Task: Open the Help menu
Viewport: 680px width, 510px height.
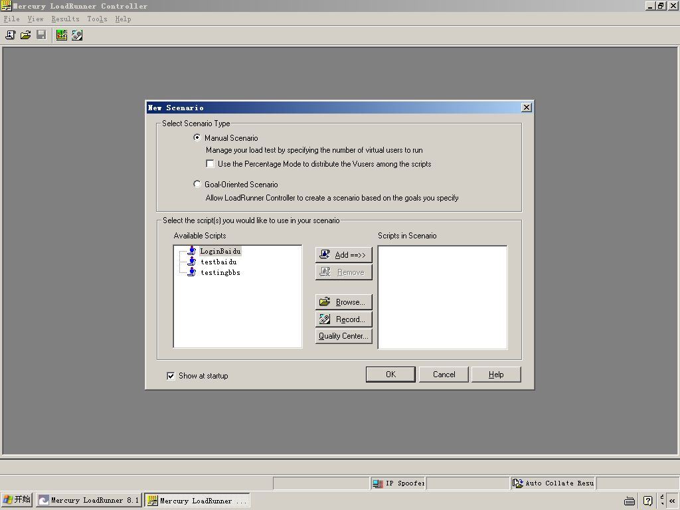Action: [x=123, y=19]
